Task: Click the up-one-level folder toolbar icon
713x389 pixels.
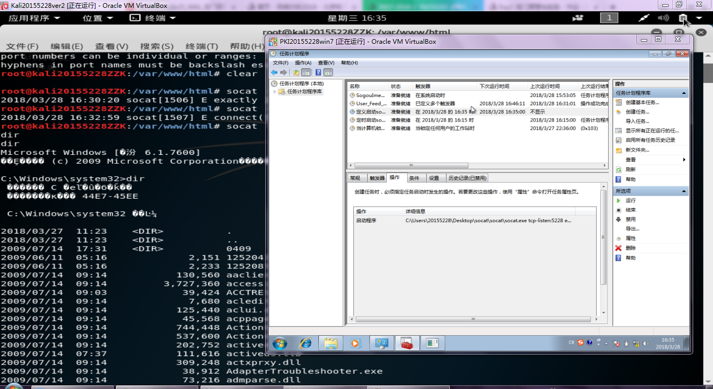Action: point(296,72)
